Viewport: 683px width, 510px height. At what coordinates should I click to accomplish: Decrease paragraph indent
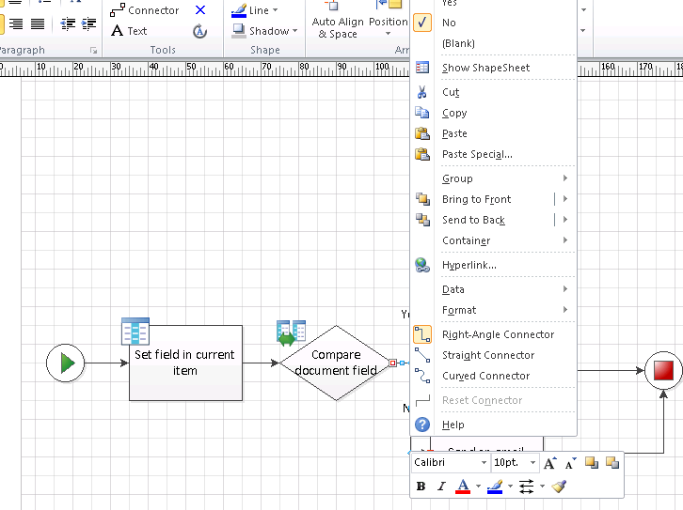pyautogui.click(x=68, y=23)
